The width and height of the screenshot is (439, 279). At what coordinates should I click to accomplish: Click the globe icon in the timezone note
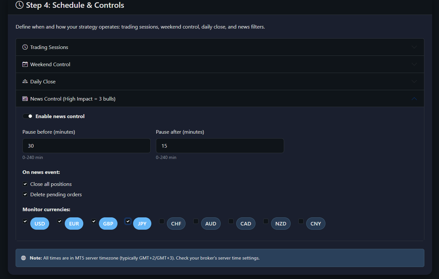(x=23, y=258)
